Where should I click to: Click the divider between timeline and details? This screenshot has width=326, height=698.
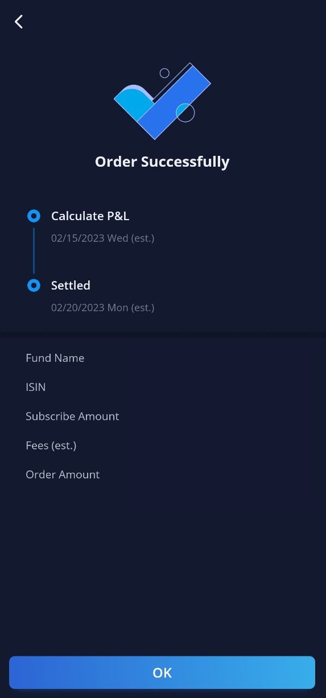(163, 335)
